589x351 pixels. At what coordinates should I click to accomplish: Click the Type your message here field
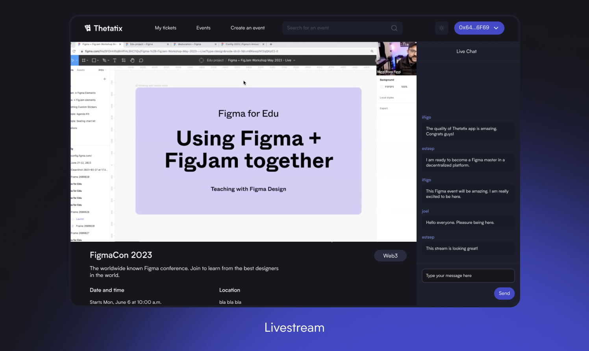click(x=468, y=275)
